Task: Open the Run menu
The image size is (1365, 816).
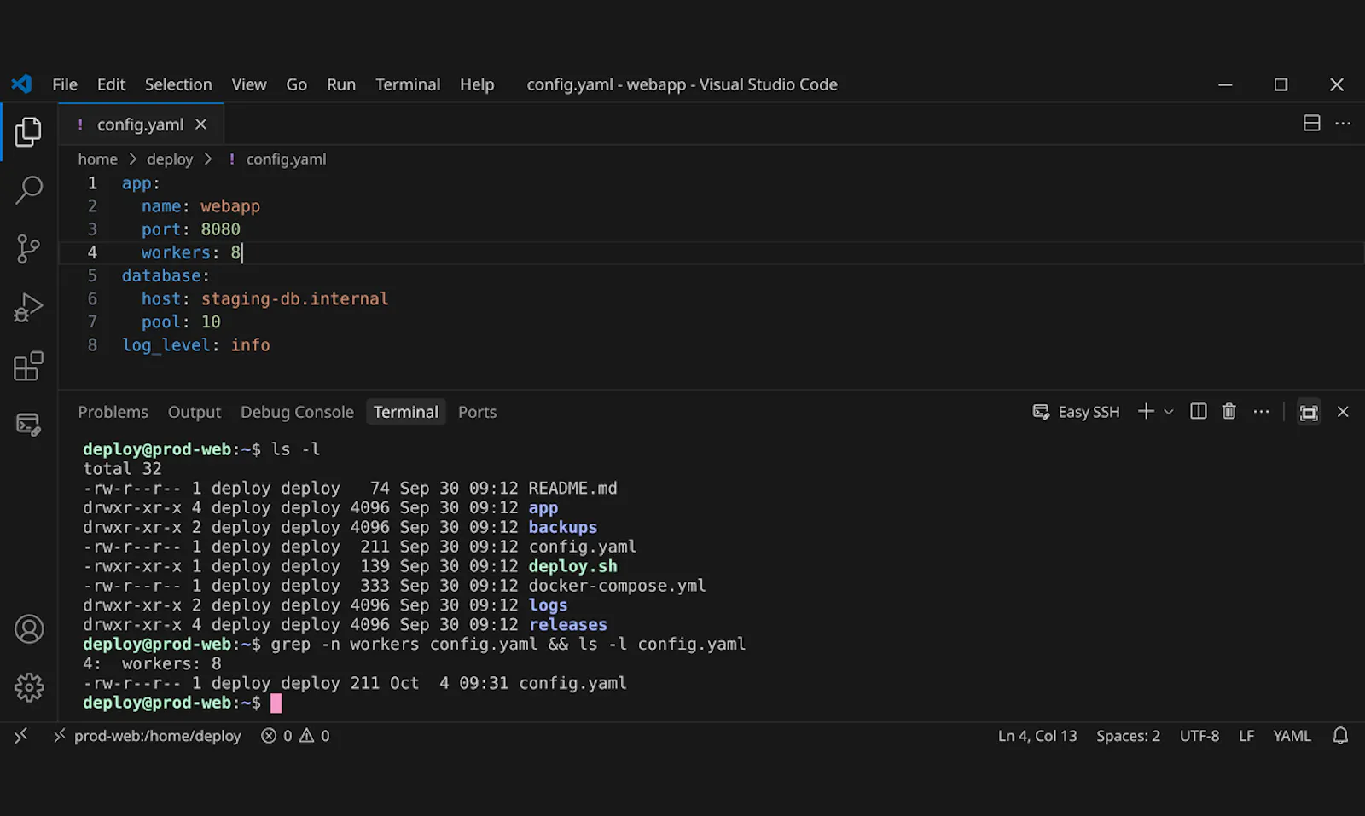Action: click(341, 84)
